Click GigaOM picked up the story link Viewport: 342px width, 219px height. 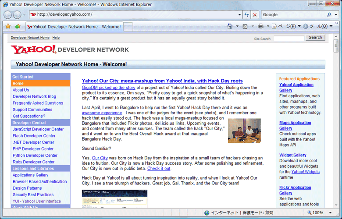(109, 88)
